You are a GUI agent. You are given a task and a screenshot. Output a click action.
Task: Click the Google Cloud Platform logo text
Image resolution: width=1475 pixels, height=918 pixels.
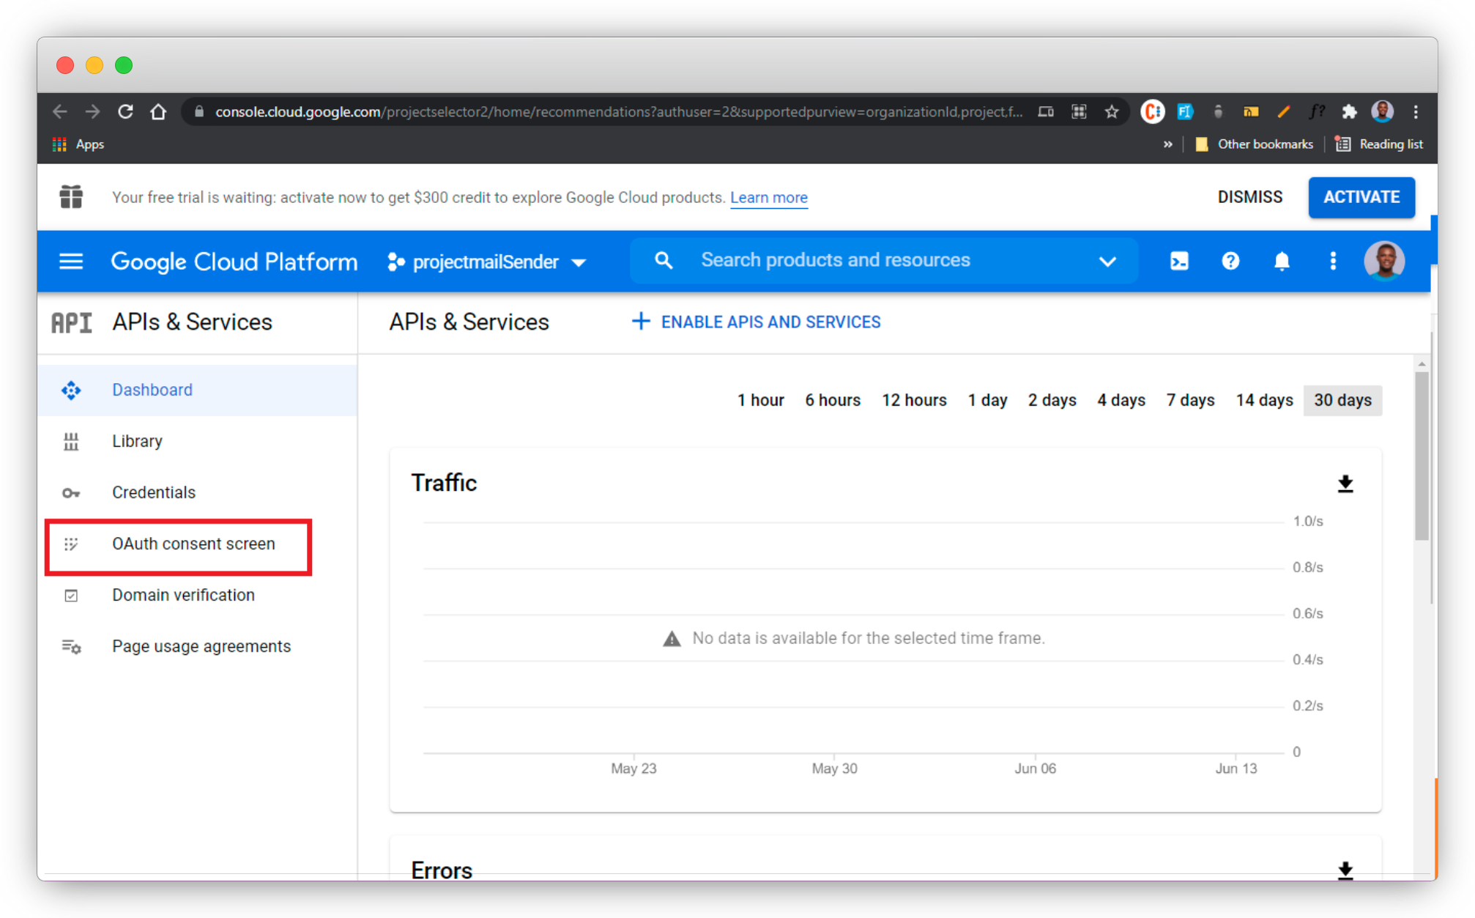coord(234,262)
